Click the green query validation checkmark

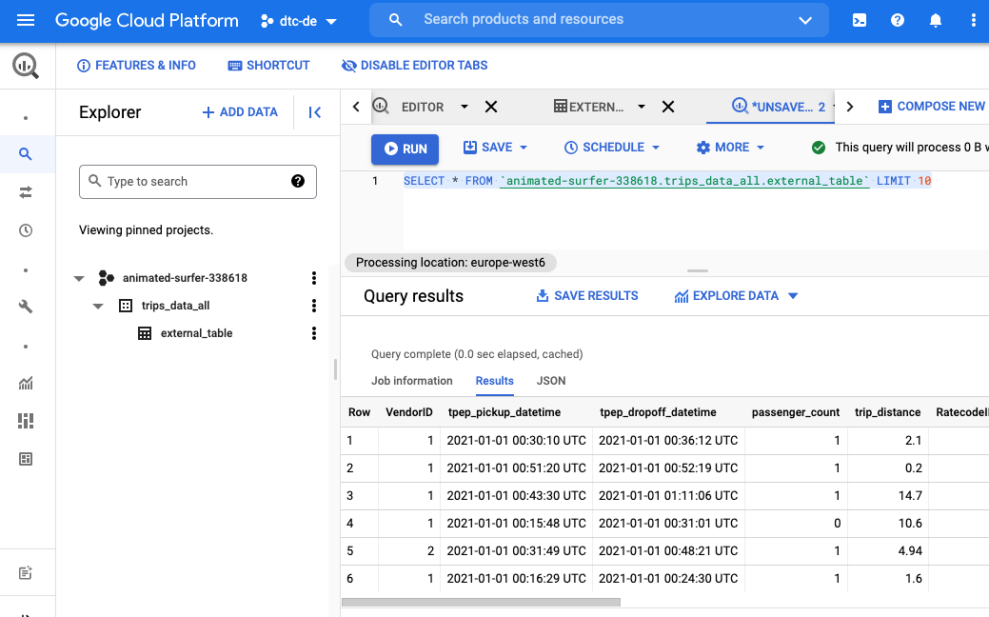[x=818, y=148]
